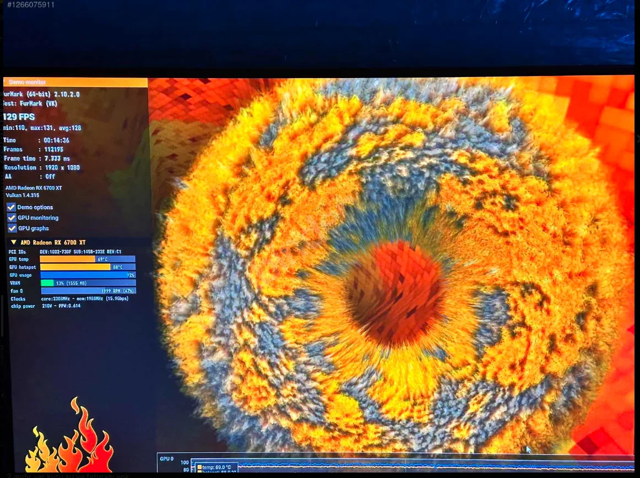Click the Vulkan 1.4.315 text
The image size is (640, 478).
(x=23, y=195)
